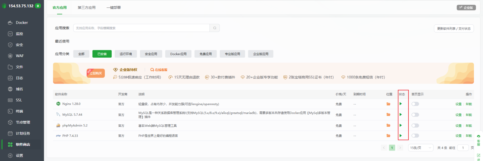The height and width of the screenshot is (161, 483).
Task: Switch to the 第三方应用 tab
Action: (87, 8)
